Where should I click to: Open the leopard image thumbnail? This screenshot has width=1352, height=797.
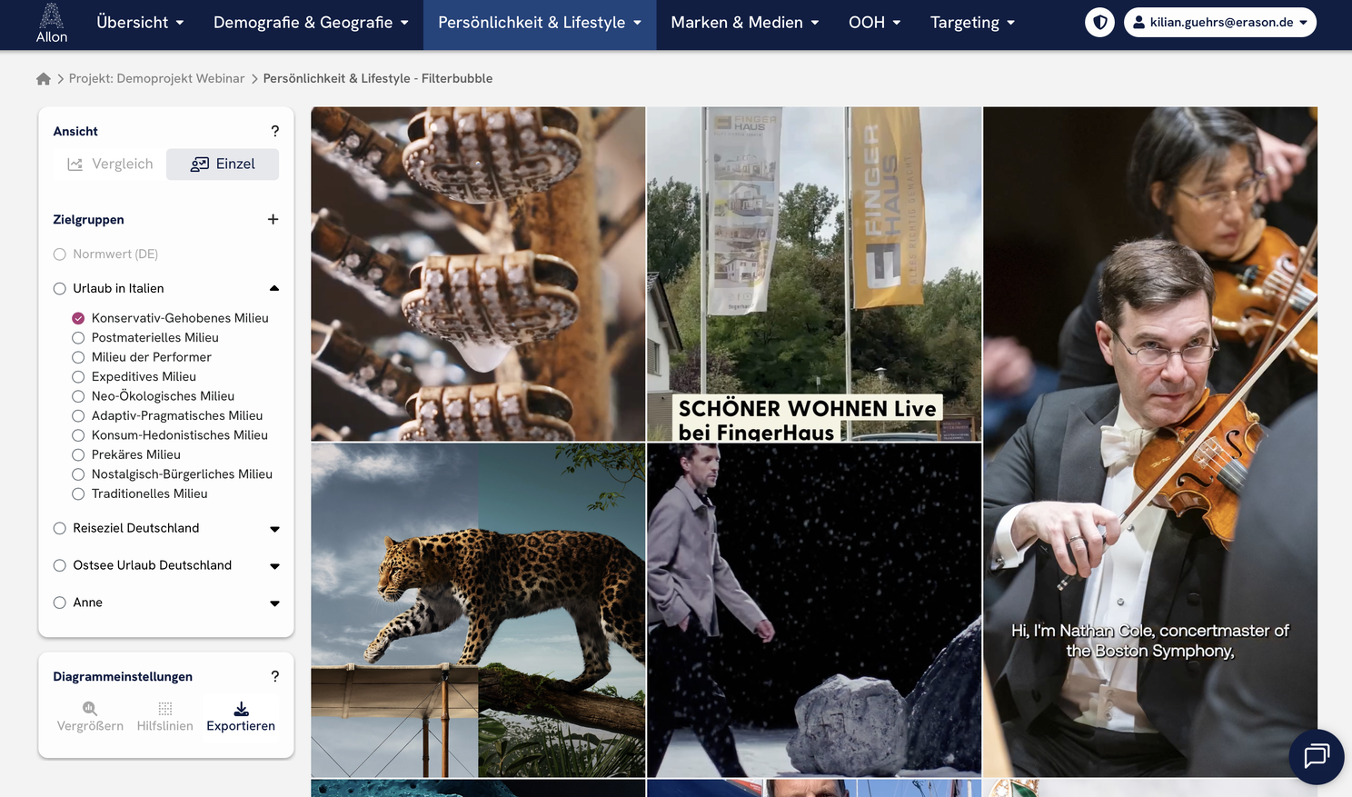(478, 610)
